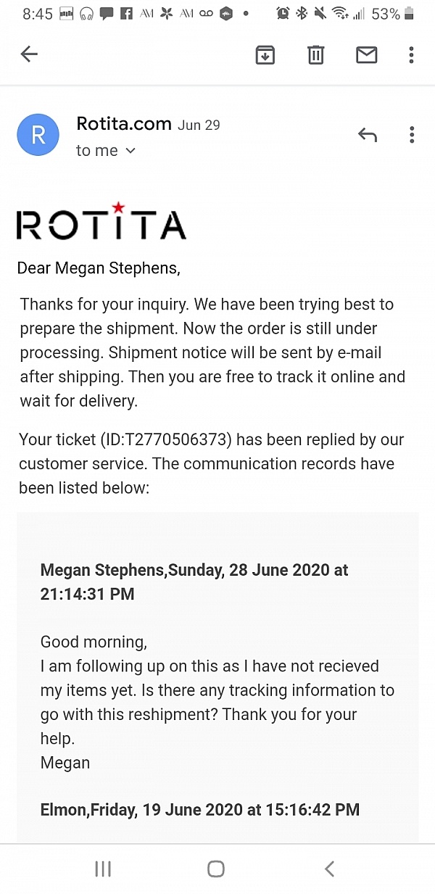Archive this email
The height and width of the screenshot is (894, 435).
265,54
